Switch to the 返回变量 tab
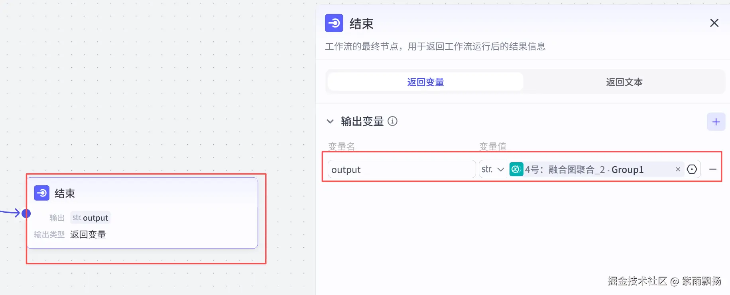 (425, 82)
